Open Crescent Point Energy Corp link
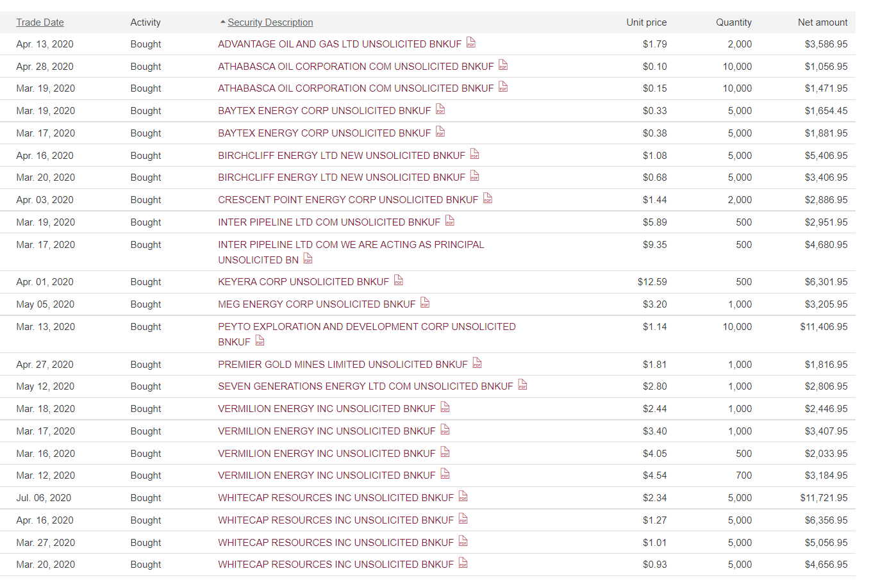The image size is (871, 587). pos(348,200)
